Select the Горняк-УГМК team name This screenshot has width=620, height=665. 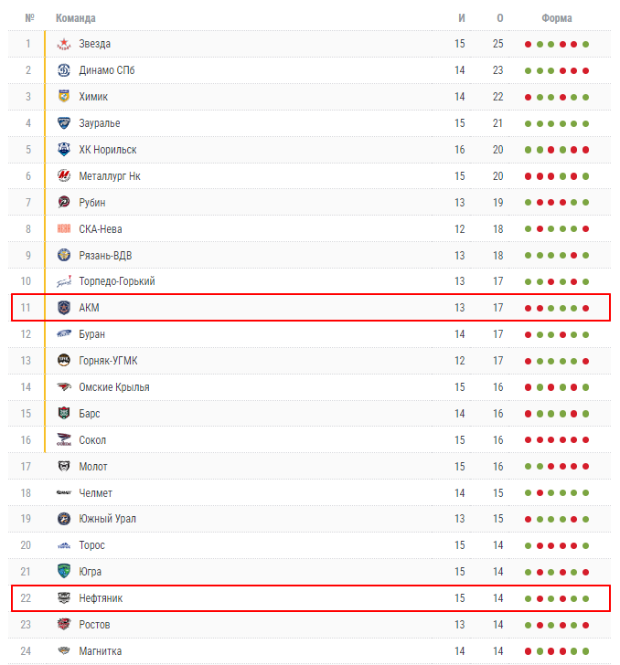point(109,361)
